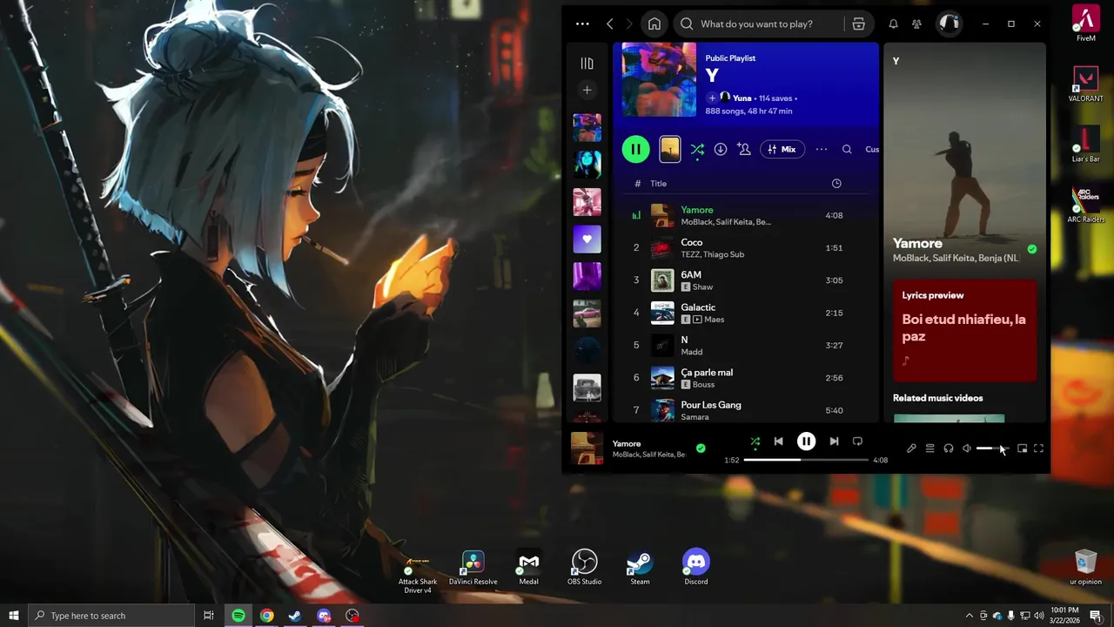Open the Discord desktop shortcut
This screenshot has height=627, width=1114.
tap(695, 568)
